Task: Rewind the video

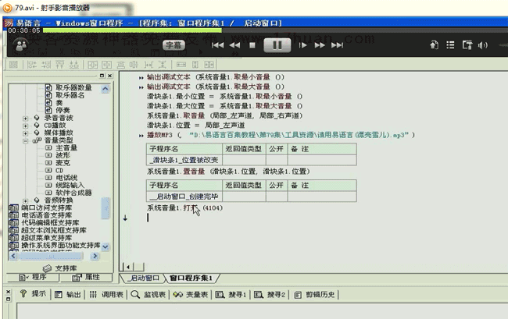Action: pos(234,45)
